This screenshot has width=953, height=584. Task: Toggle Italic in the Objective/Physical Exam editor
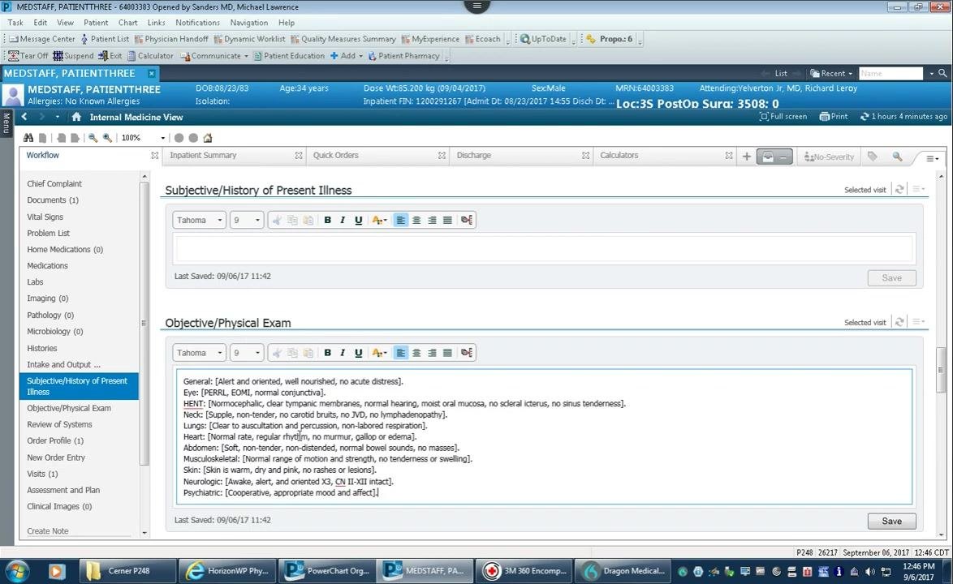[343, 353]
